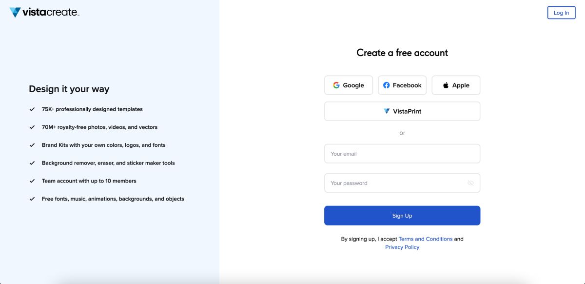Open the Log In button
Viewport: 585px width, 284px height.
561,13
